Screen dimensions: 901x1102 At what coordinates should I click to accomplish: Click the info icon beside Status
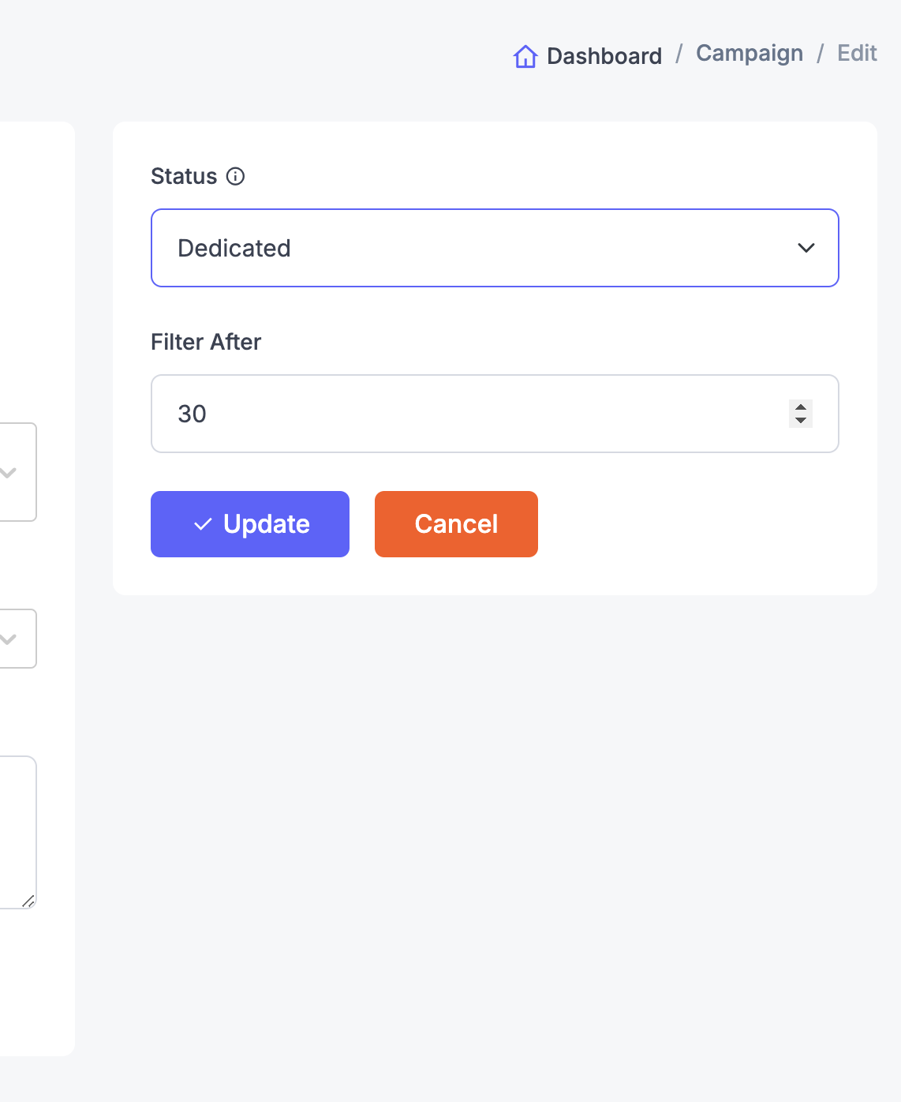[235, 176]
